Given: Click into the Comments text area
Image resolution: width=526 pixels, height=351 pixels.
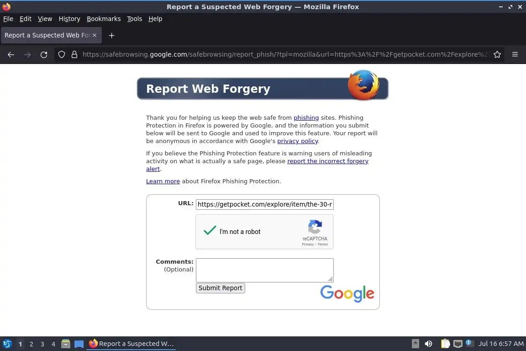Looking at the screenshot, I should (265, 271).
